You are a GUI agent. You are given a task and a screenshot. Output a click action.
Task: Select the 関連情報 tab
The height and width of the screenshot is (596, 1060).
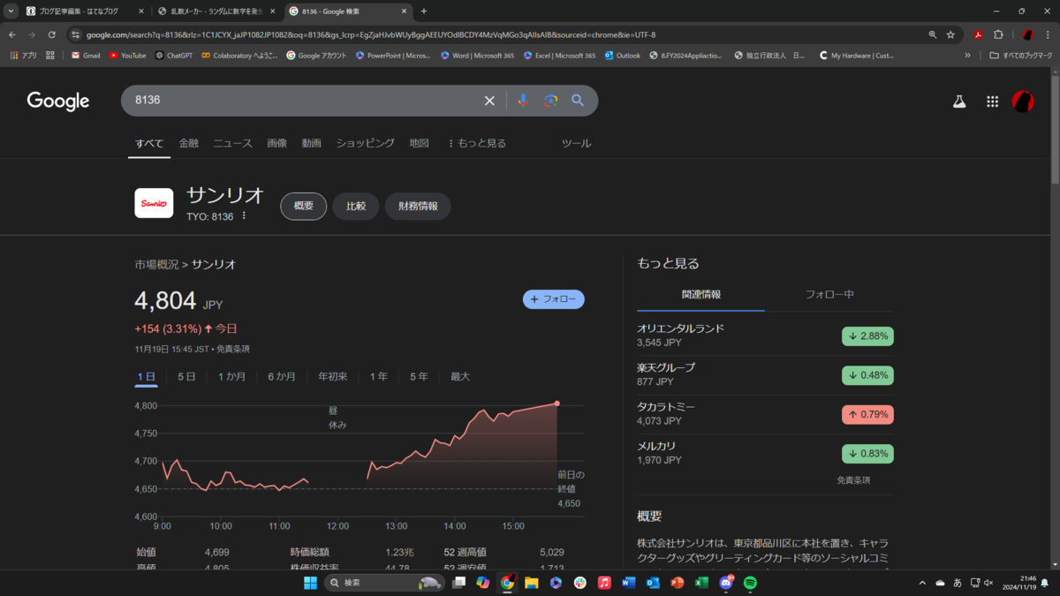coord(701,294)
